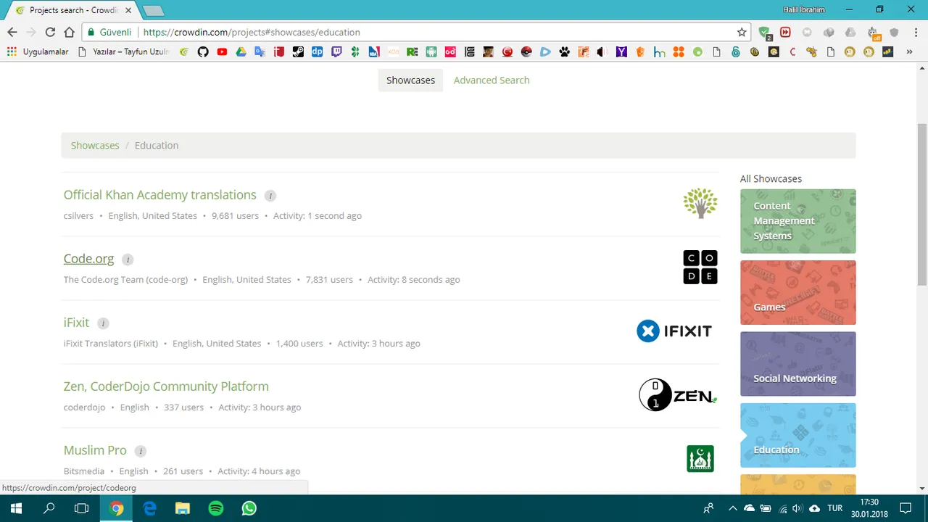Open Microsoft Edge from the taskbar
The width and height of the screenshot is (928, 522).
(x=149, y=508)
